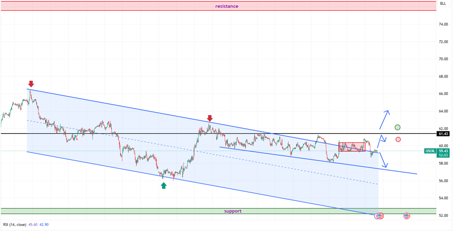This screenshot has width=455, height=231.
Task: Select the lowest downward blue projection arrow
Action: coord(384,160)
